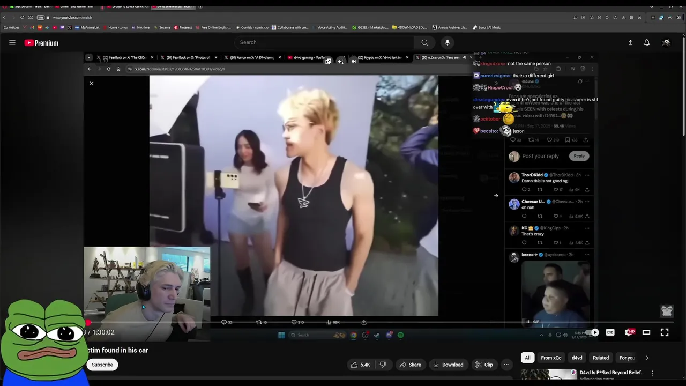Click the extension overlay icon above fullscreen

point(667,311)
